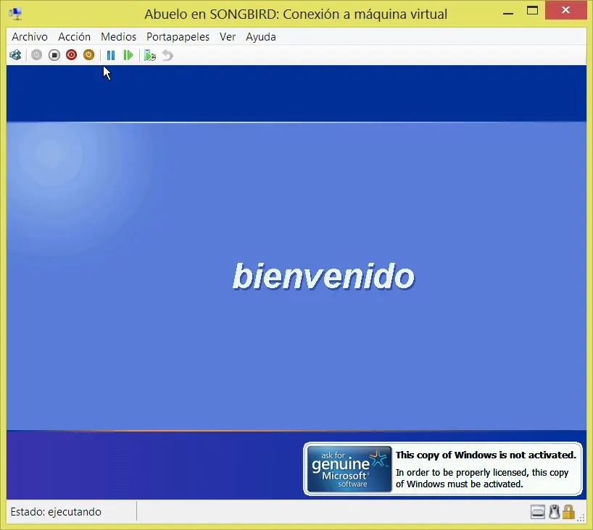Screen dimensions: 593x530
Task: Pause the running virtual machine
Action: pyautogui.click(x=110, y=54)
